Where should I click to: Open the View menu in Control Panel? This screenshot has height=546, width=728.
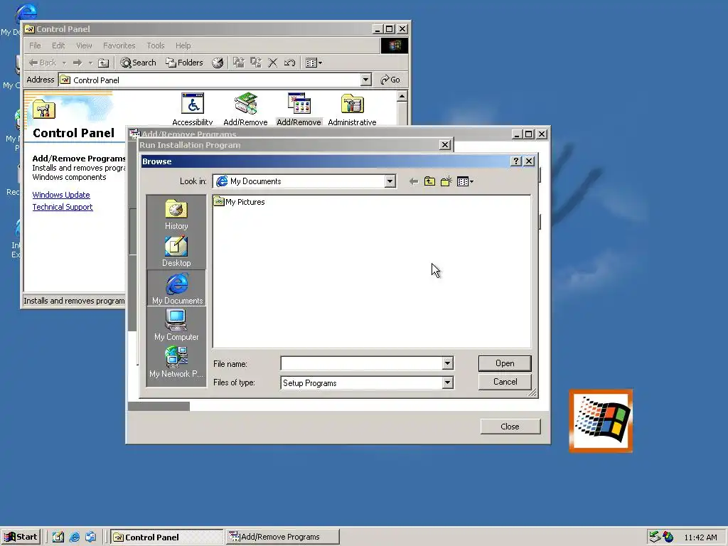84,45
